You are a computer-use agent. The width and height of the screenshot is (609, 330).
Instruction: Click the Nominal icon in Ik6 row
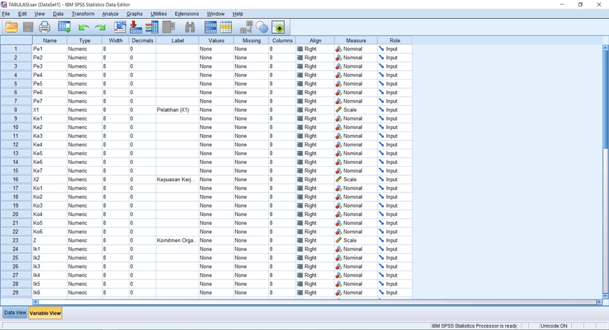pos(339,293)
